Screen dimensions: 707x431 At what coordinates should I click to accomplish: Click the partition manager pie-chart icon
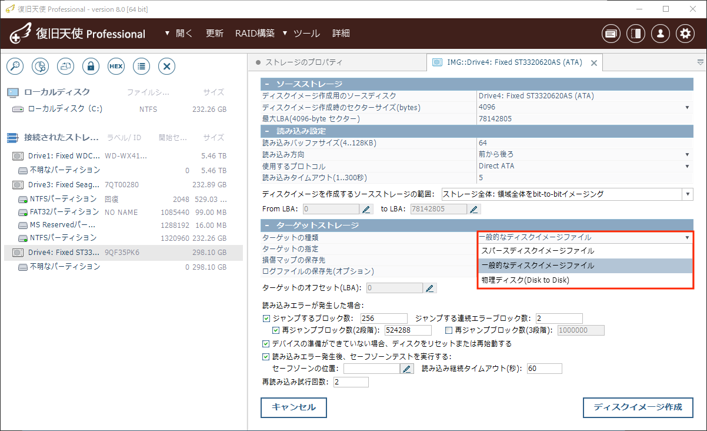click(40, 66)
